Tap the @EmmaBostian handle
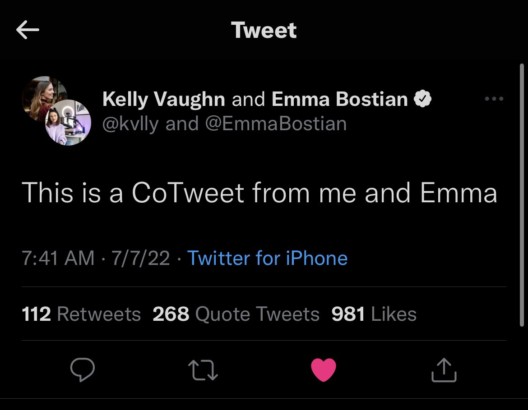This screenshot has height=410, width=528. [276, 123]
